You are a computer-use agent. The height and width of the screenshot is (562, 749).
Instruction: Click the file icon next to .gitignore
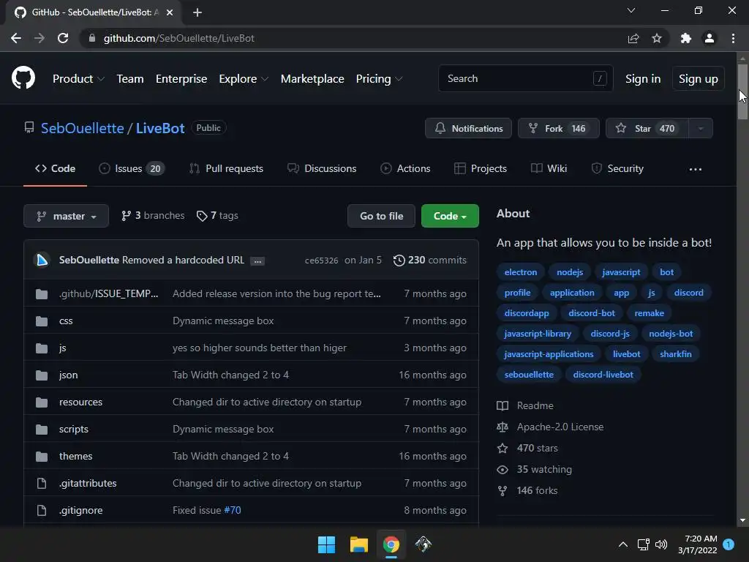(x=42, y=510)
